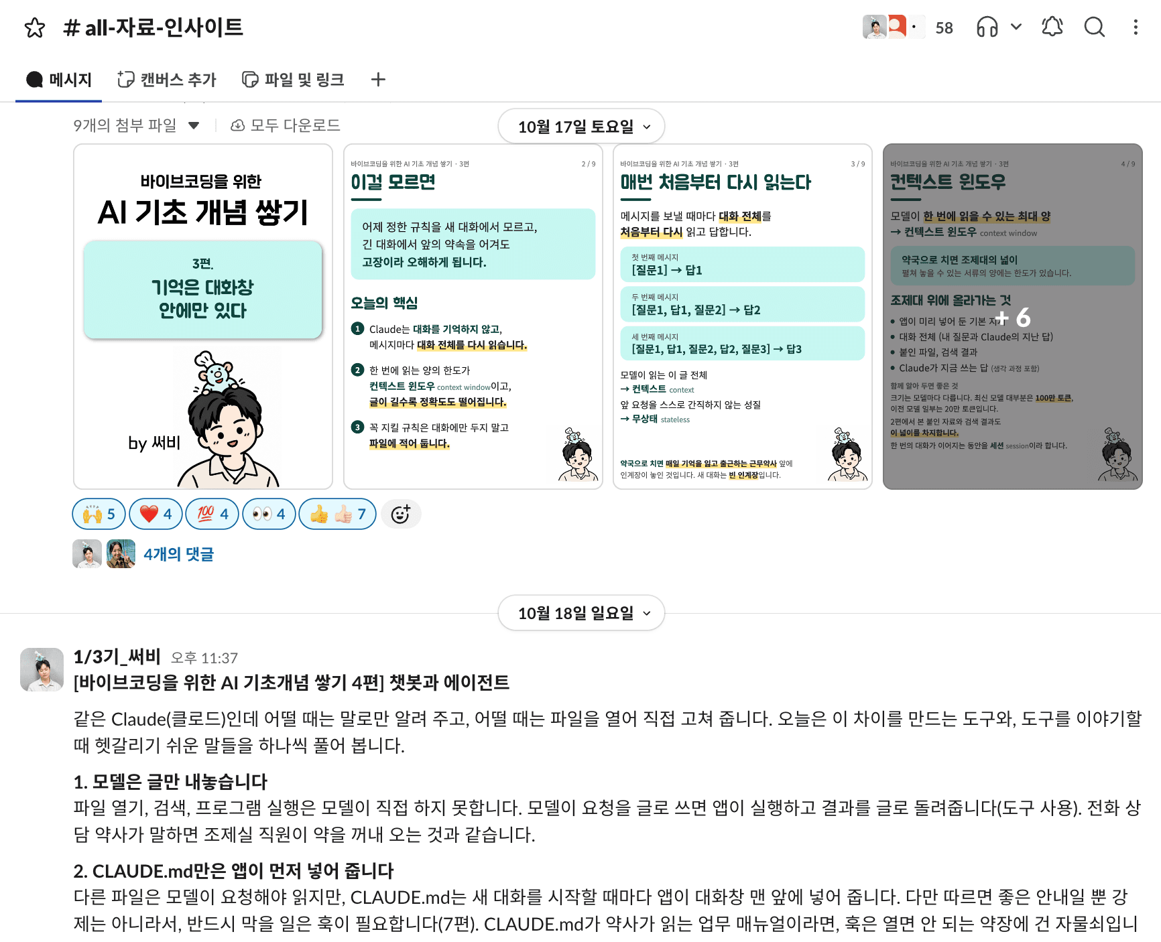Click second replier avatar in thread

(x=121, y=554)
